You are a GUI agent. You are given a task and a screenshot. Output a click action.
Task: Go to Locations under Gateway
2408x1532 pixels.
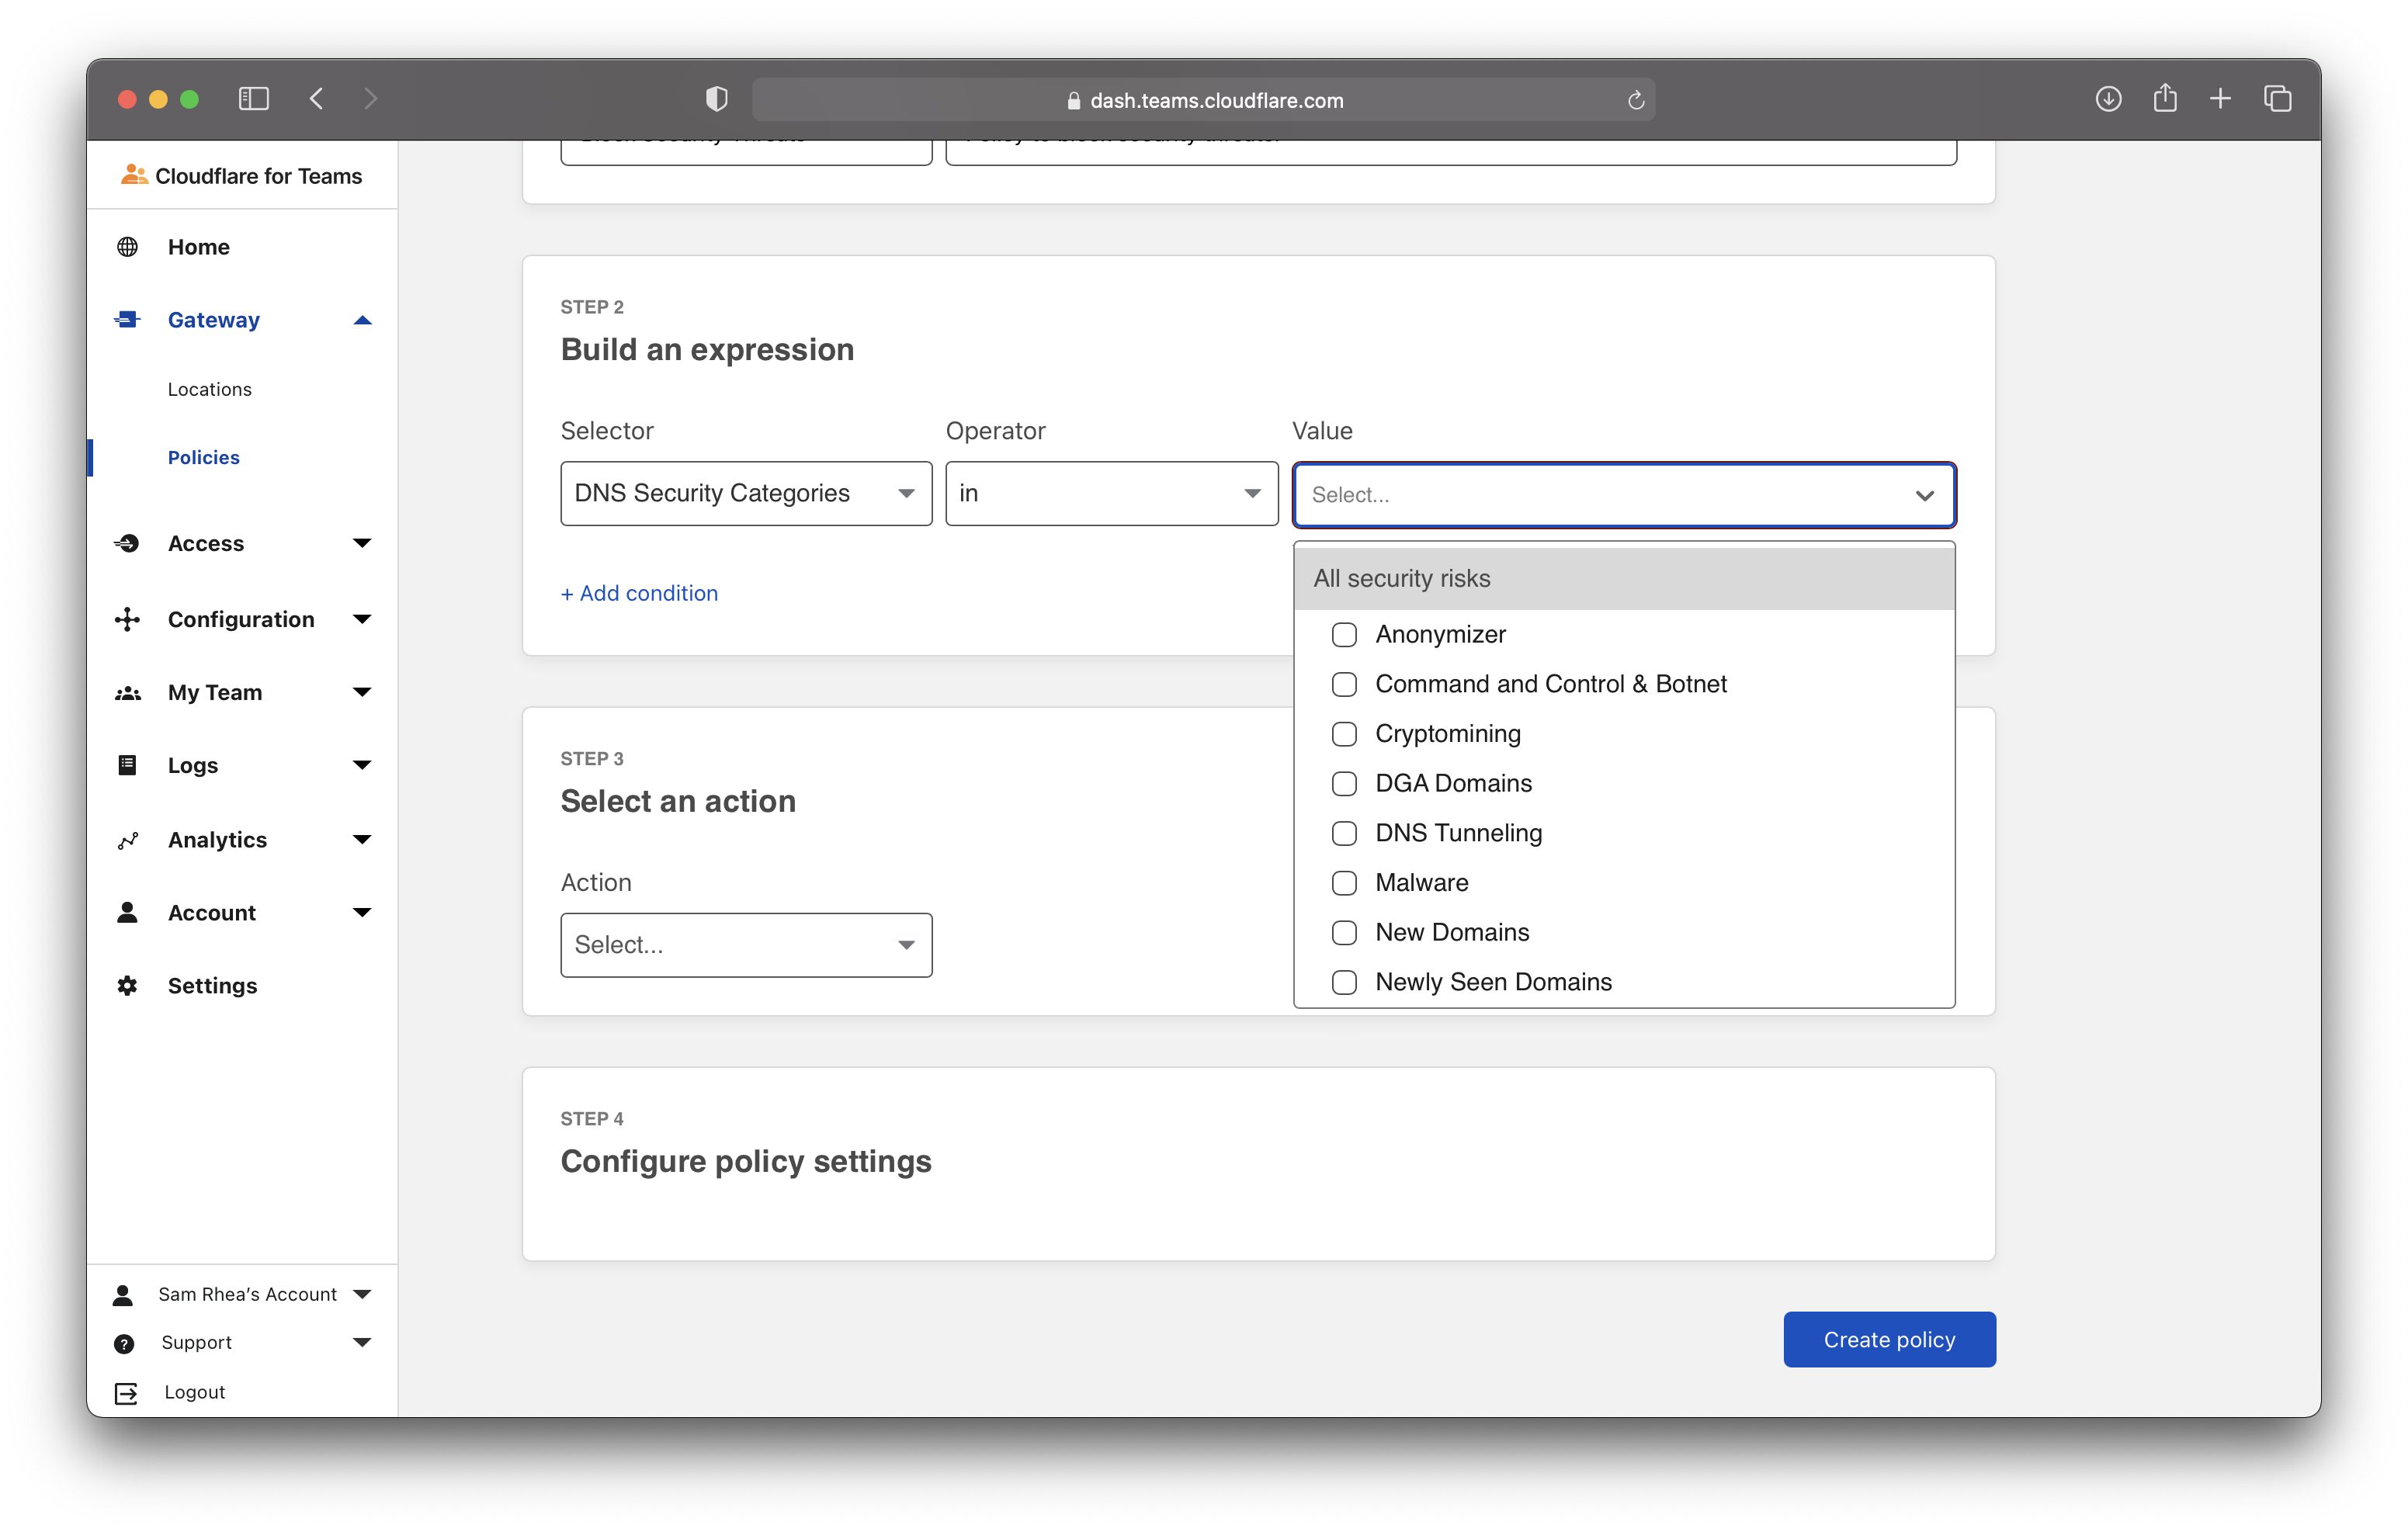[210, 389]
